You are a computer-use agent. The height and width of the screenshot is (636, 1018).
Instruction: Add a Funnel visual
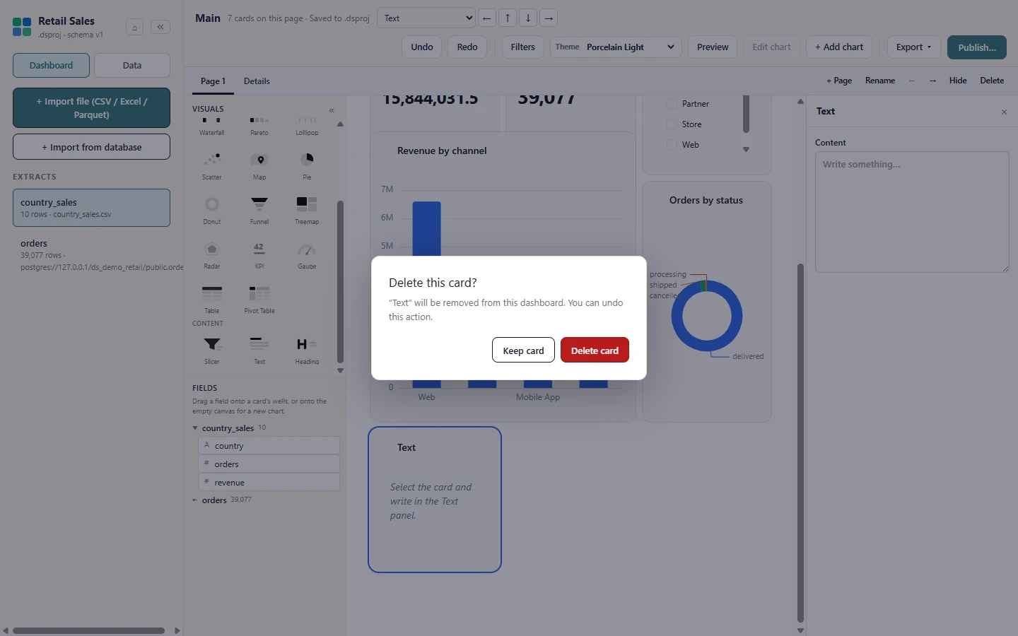click(x=259, y=210)
